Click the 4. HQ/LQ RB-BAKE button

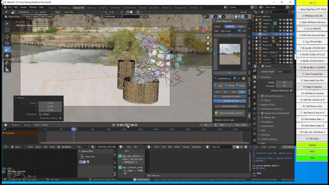point(312,29)
